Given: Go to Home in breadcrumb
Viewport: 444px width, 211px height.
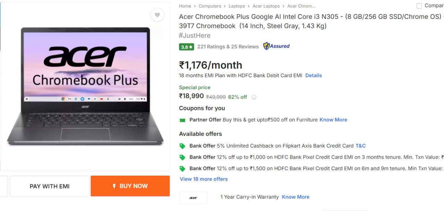Looking at the screenshot, I should point(185,6).
